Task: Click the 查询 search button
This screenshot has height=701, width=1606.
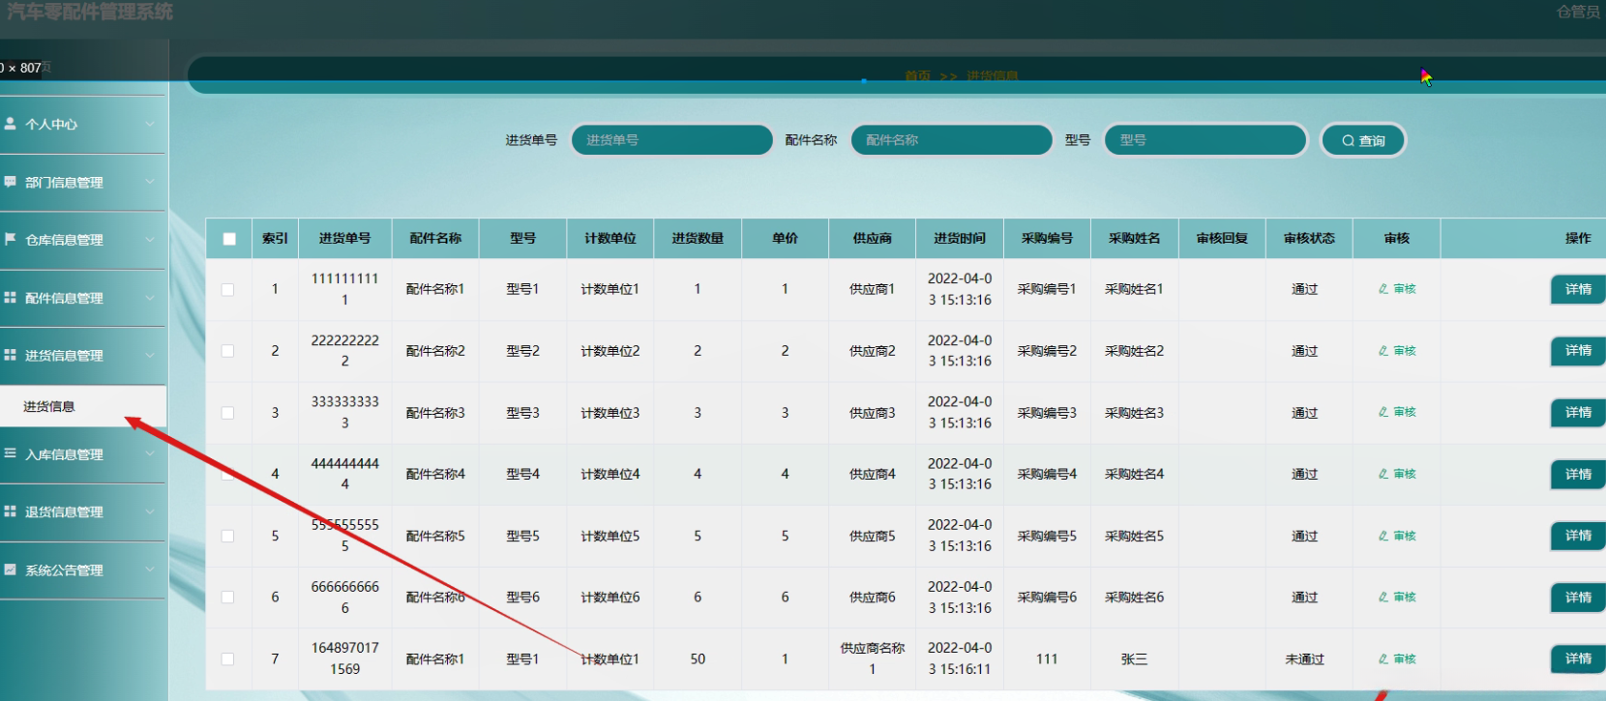Action: pyautogui.click(x=1363, y=140)
